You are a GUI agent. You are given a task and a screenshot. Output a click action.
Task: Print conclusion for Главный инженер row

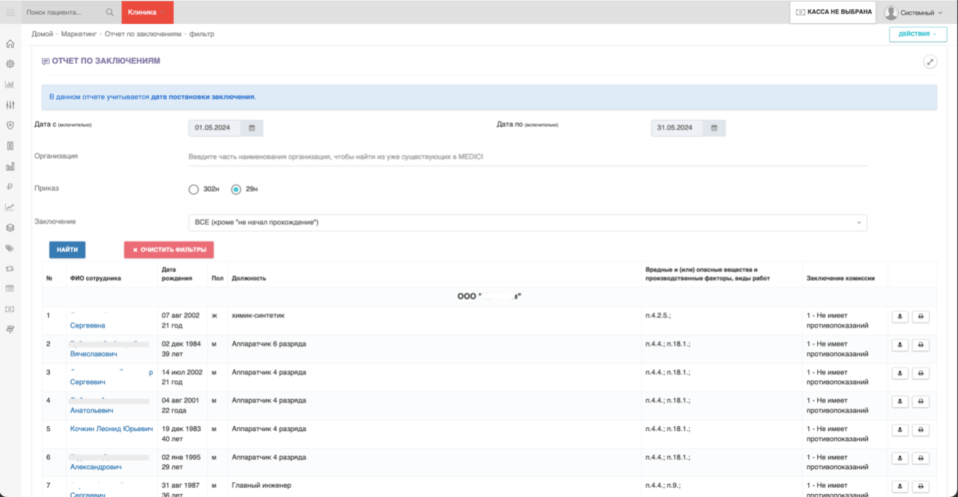click(921, 487)
